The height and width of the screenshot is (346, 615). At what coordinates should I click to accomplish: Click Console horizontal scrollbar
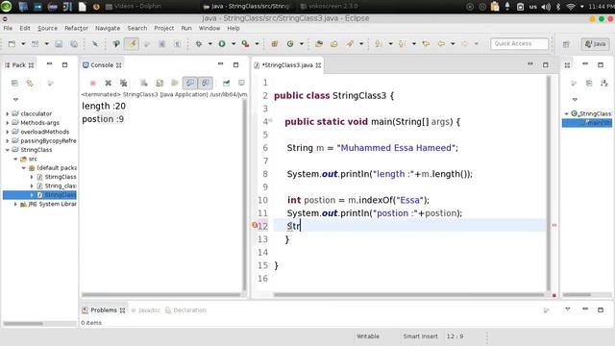coord(160,295)
